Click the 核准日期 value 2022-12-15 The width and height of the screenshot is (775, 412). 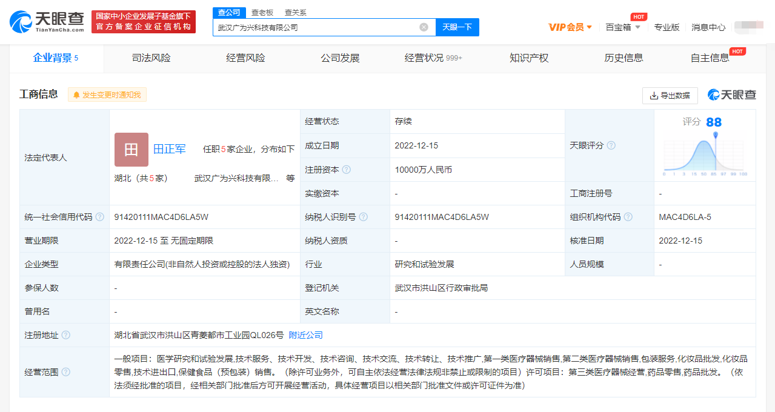coord(680,241)
